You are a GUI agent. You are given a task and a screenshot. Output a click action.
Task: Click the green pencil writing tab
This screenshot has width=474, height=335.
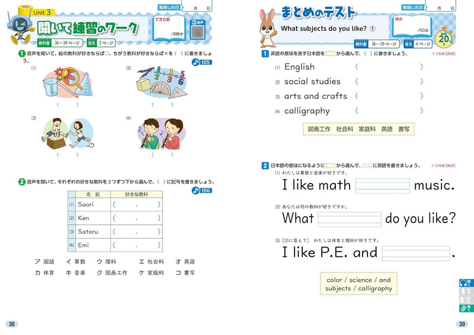[x=466, y=308]
